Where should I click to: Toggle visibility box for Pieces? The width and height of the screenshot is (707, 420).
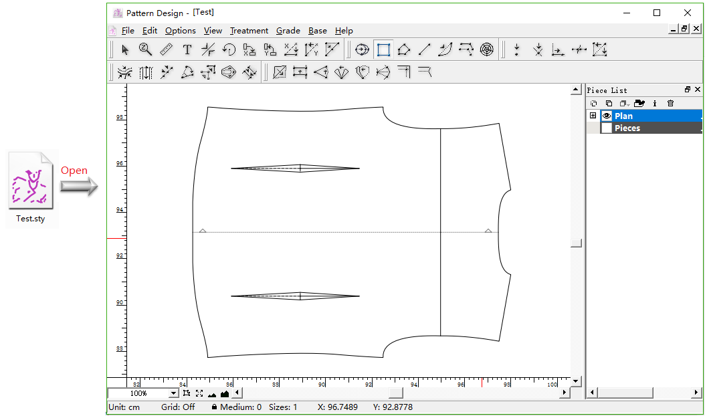click(607, 128)
